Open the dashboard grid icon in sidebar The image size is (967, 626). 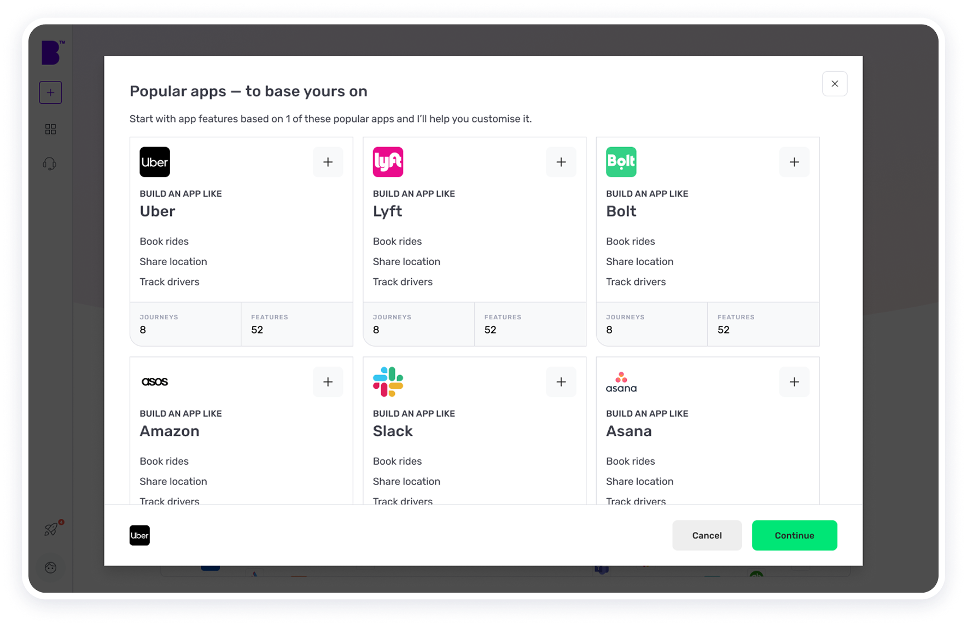coord(50,129)
